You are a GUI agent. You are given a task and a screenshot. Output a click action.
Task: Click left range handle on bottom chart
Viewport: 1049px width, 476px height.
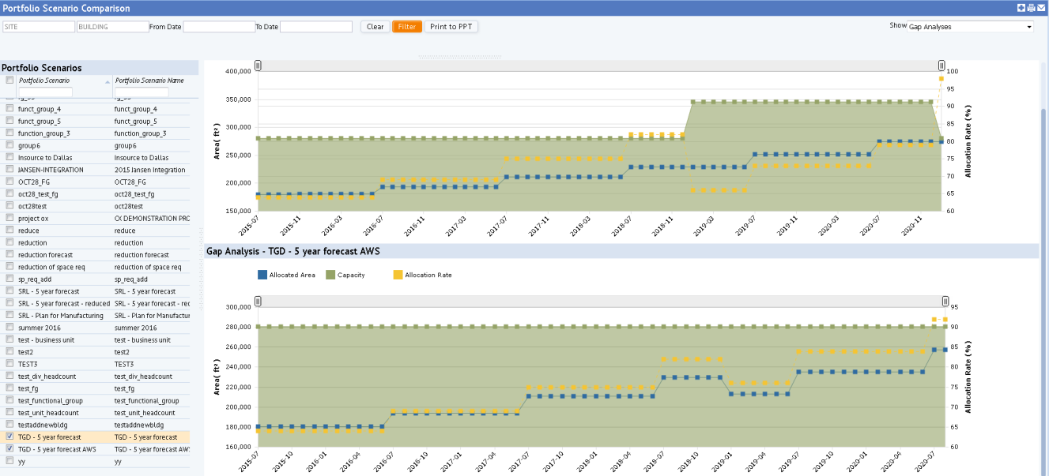[x=257, y=301]
